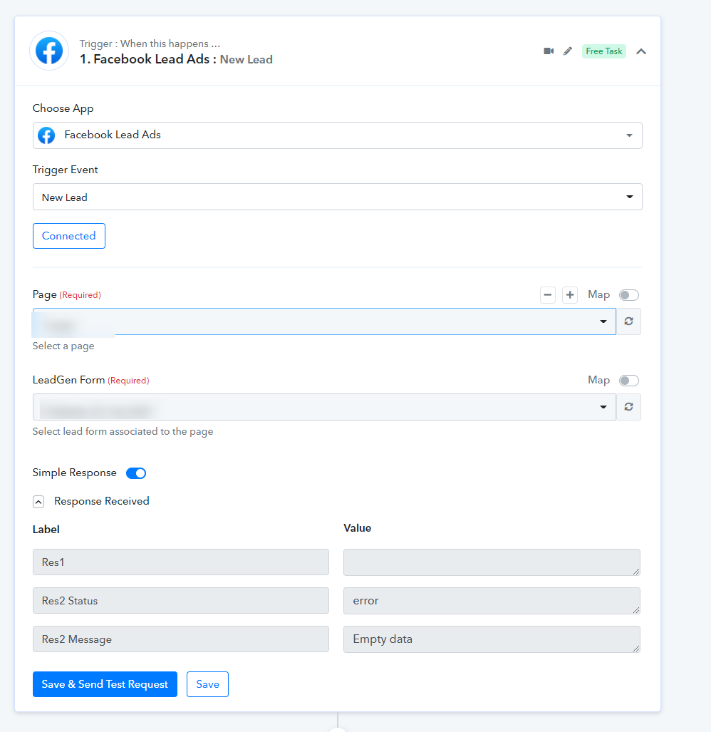Click the Connected button
The height and width of the screenshot is (732, 711).
point(69,236)
